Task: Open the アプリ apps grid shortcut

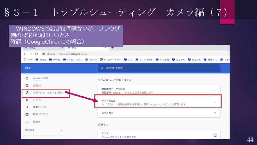Action: 28,60
